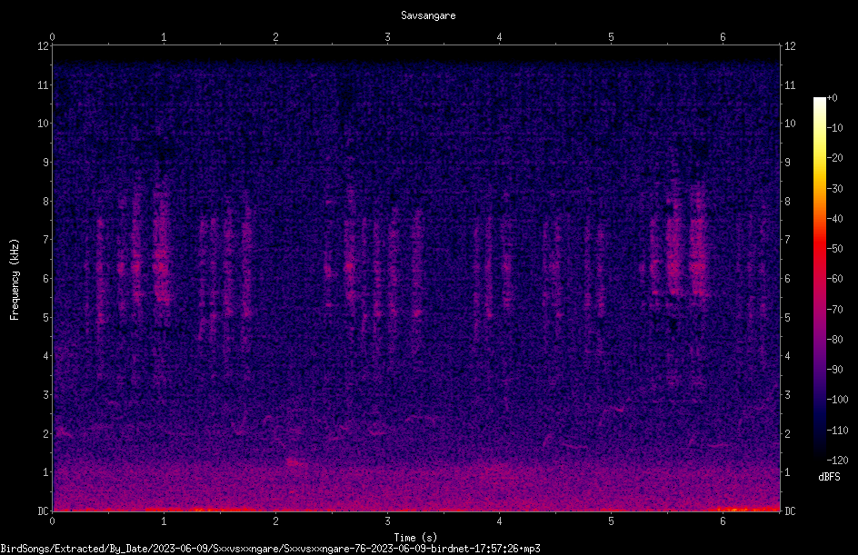Click the "6" tick label on the right frequency axis
This screenshot has width=858, height=555.
coord(787,279)
